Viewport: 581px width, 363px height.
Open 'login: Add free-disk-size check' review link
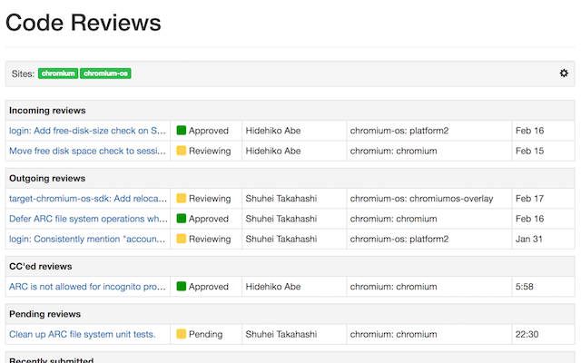[x=87, y=131]
